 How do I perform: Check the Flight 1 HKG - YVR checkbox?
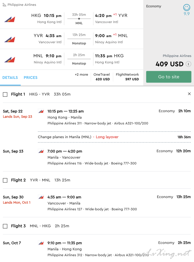[5, 94]
